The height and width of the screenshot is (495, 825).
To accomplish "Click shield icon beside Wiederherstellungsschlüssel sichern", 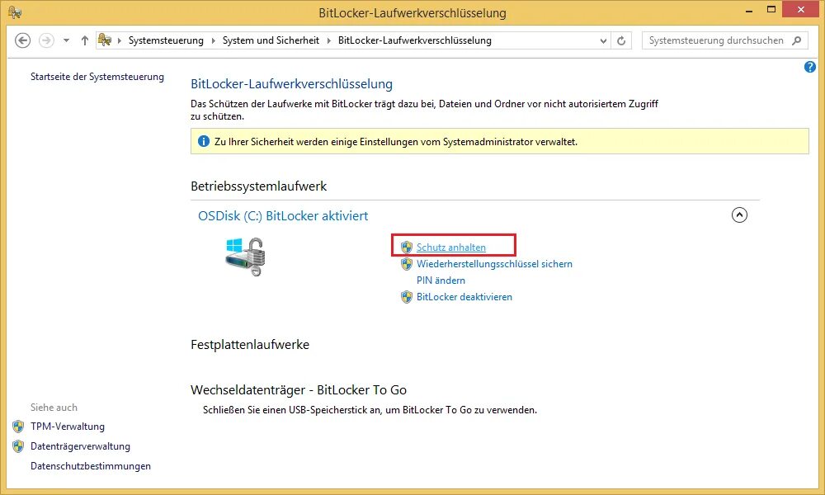I will (407, 264).
